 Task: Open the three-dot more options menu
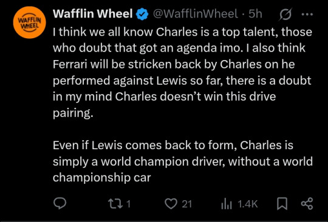(x=307, y=15)
